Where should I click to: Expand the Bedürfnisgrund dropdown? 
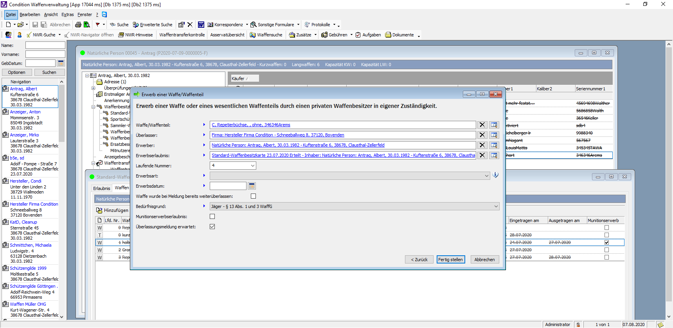click(x=496, y=206)
